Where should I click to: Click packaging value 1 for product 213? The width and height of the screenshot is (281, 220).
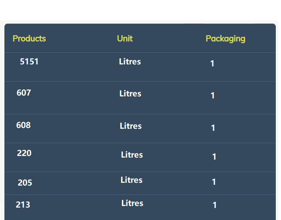coord(214,205)
